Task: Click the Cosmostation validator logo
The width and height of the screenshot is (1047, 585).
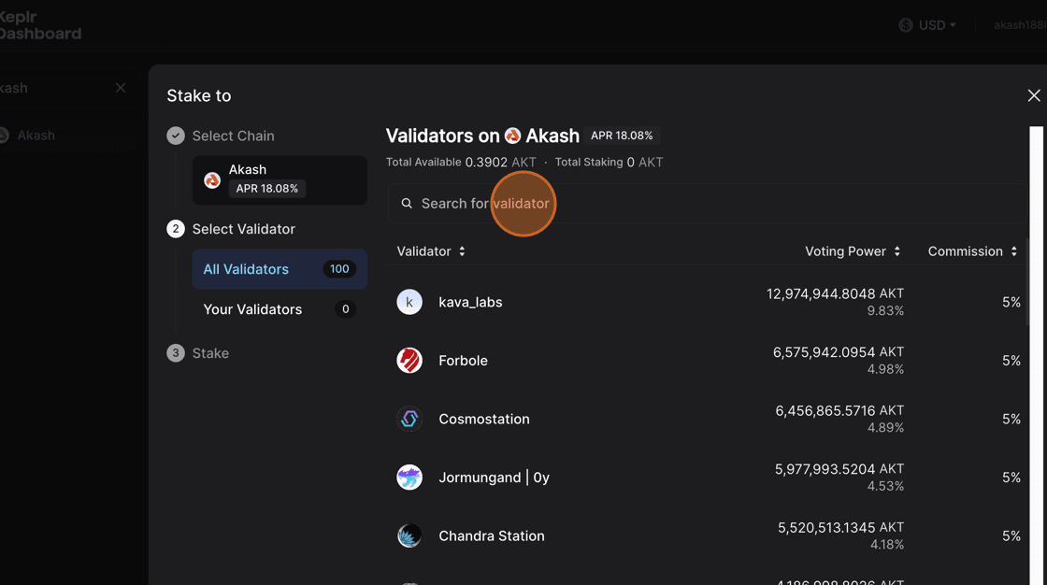Action: pyautogui.click(x=409, y=419)
